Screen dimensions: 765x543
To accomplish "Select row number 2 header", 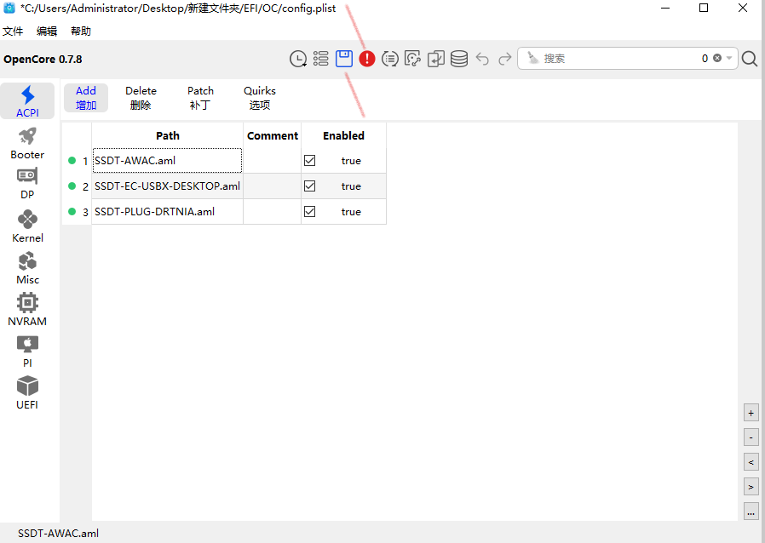I will [x=77, y=186].
